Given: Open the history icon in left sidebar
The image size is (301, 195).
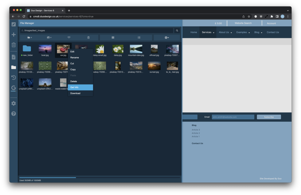Looking at the screenshot, I should [13, 78].
